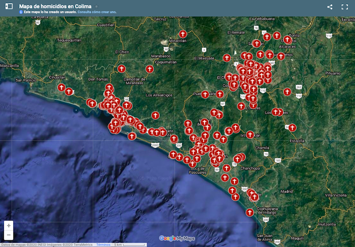The height and width of the screenshot is (247, 355).
Task: Click the marker north of Estapilla
Action: click(x=292, y=127)
